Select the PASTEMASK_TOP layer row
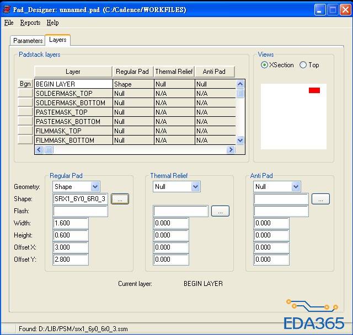Viewport: 353px width, 335px height. click(x=135, y=112)
